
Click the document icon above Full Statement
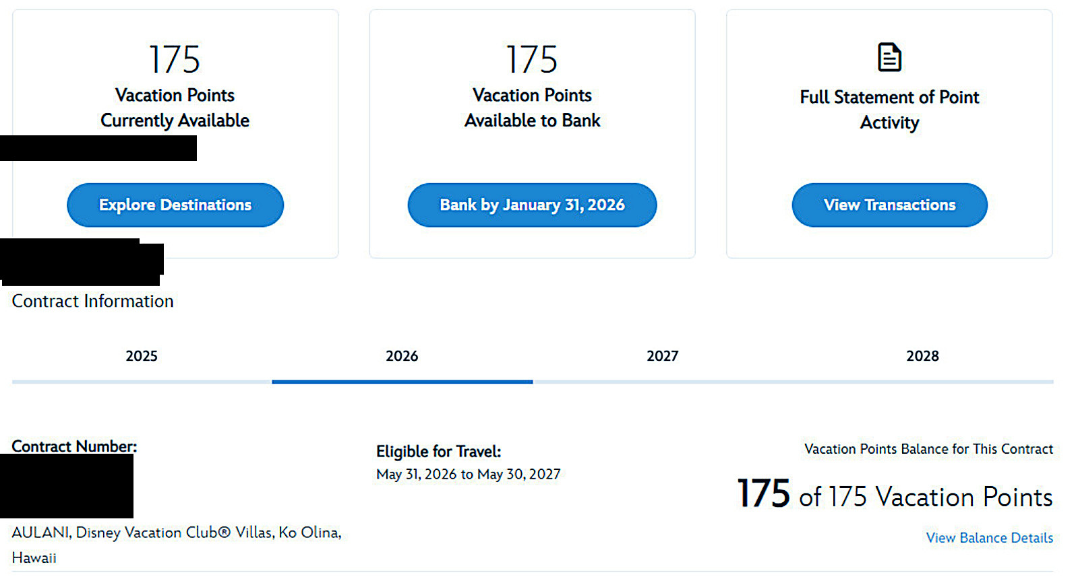[x=889, y=57]
